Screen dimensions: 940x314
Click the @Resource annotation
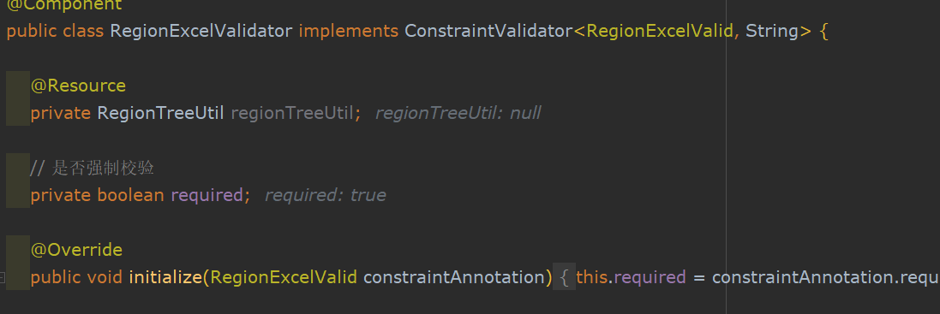pyautogui.click(x=78, y=86)
